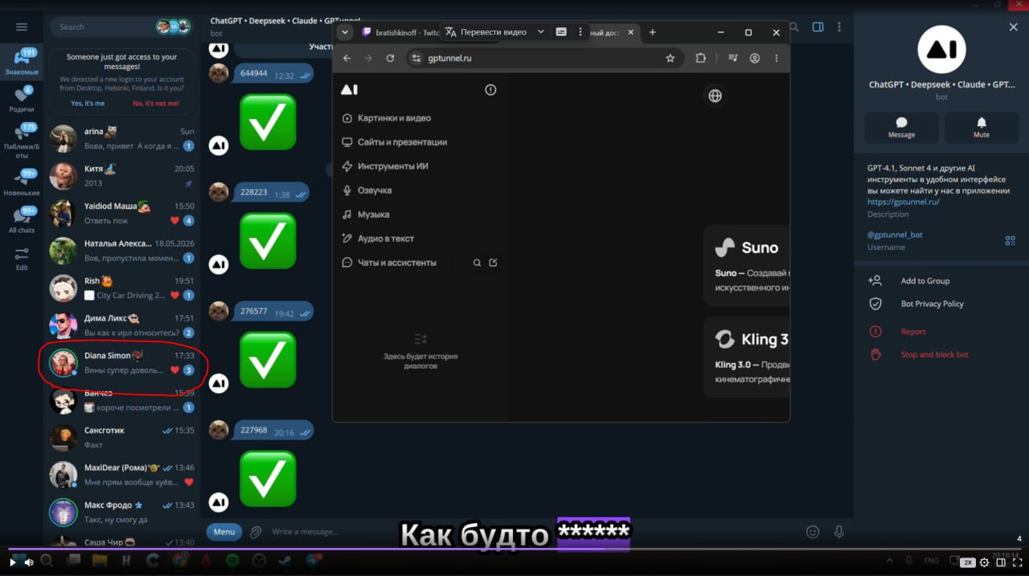Click the attach file paperclip icon
This screenshot has width=1029, height=576.
click(x=256, y=532)
